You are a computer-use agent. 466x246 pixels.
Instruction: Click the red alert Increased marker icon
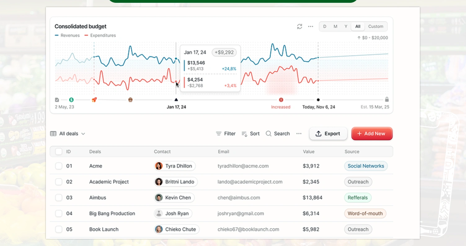[281, 100]
